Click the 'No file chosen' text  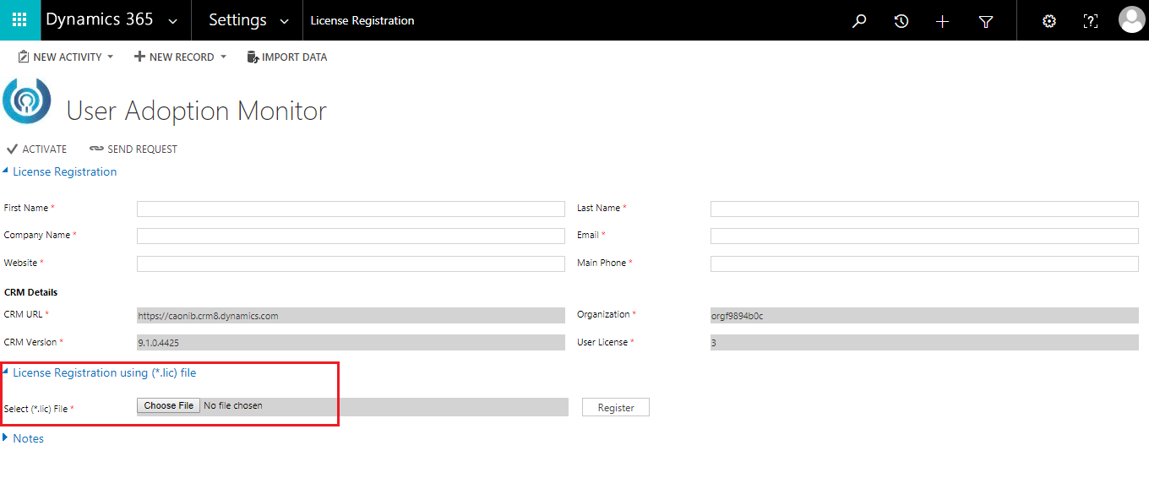[233, 405]
